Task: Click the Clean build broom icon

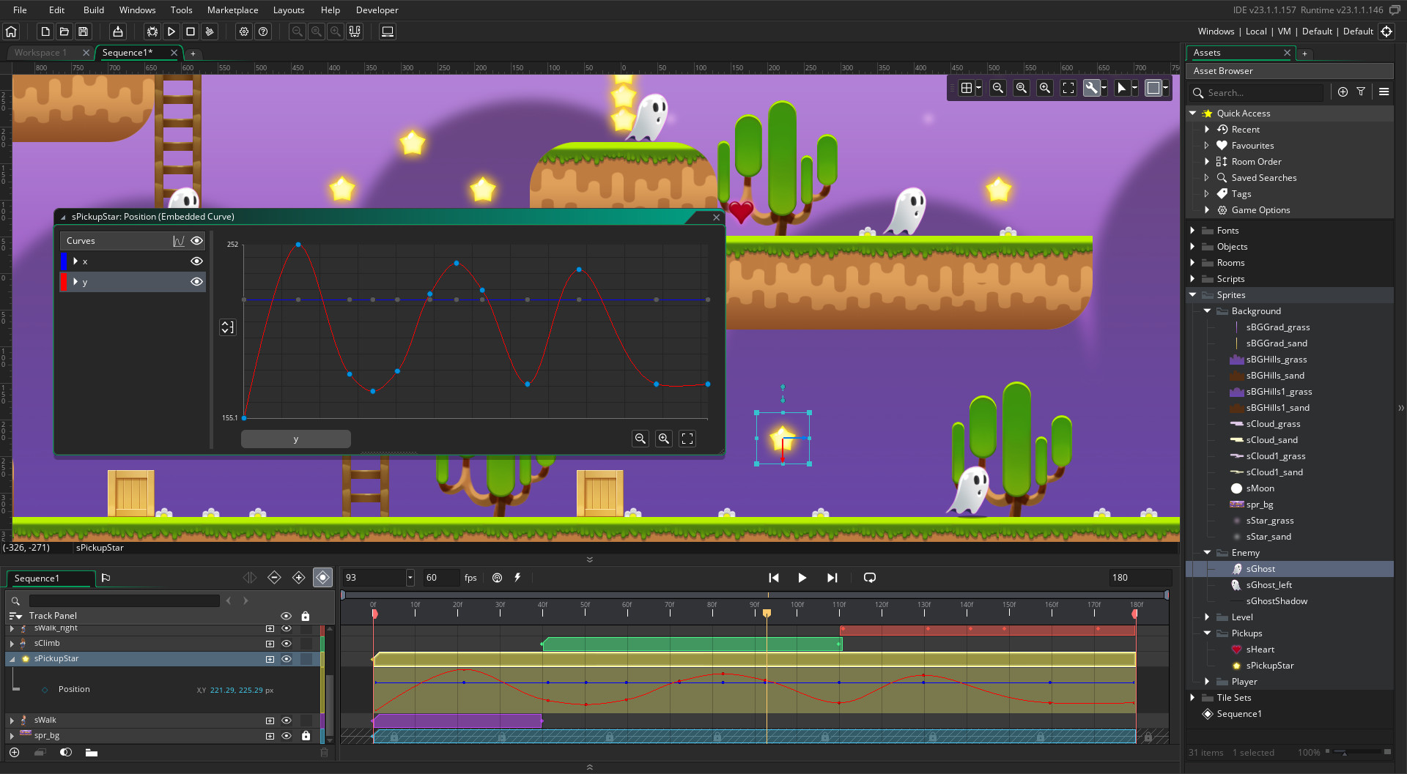Action: 210,31
